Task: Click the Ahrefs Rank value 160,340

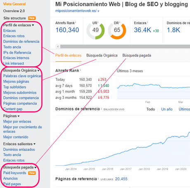Action: pos(67,30)
